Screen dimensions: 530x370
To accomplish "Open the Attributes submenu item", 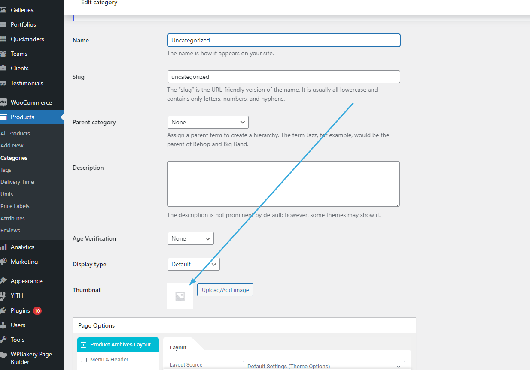I will point(12,218).
